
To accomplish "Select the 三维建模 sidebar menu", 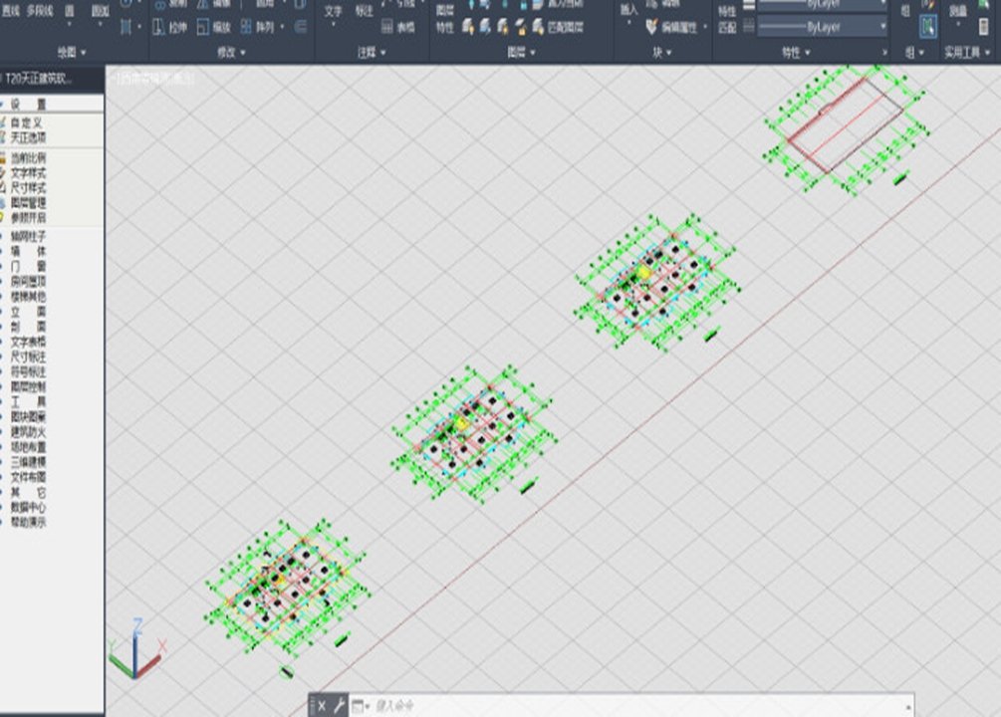I will coord(28,462).
